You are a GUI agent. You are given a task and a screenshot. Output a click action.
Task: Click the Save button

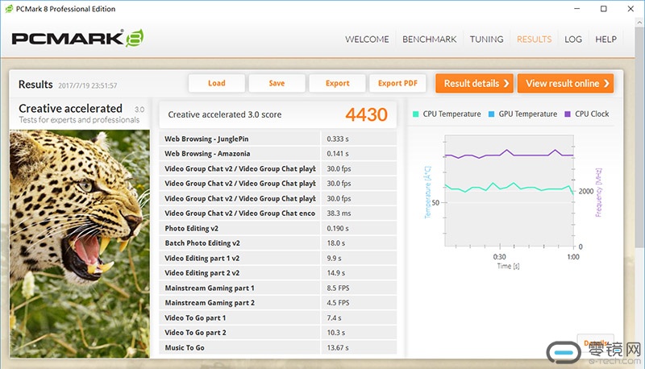tap(277, 83)
